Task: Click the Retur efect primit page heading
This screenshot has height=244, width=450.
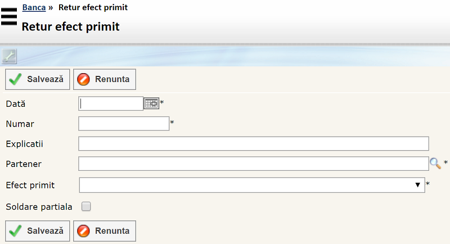Action: click(70, 26)
